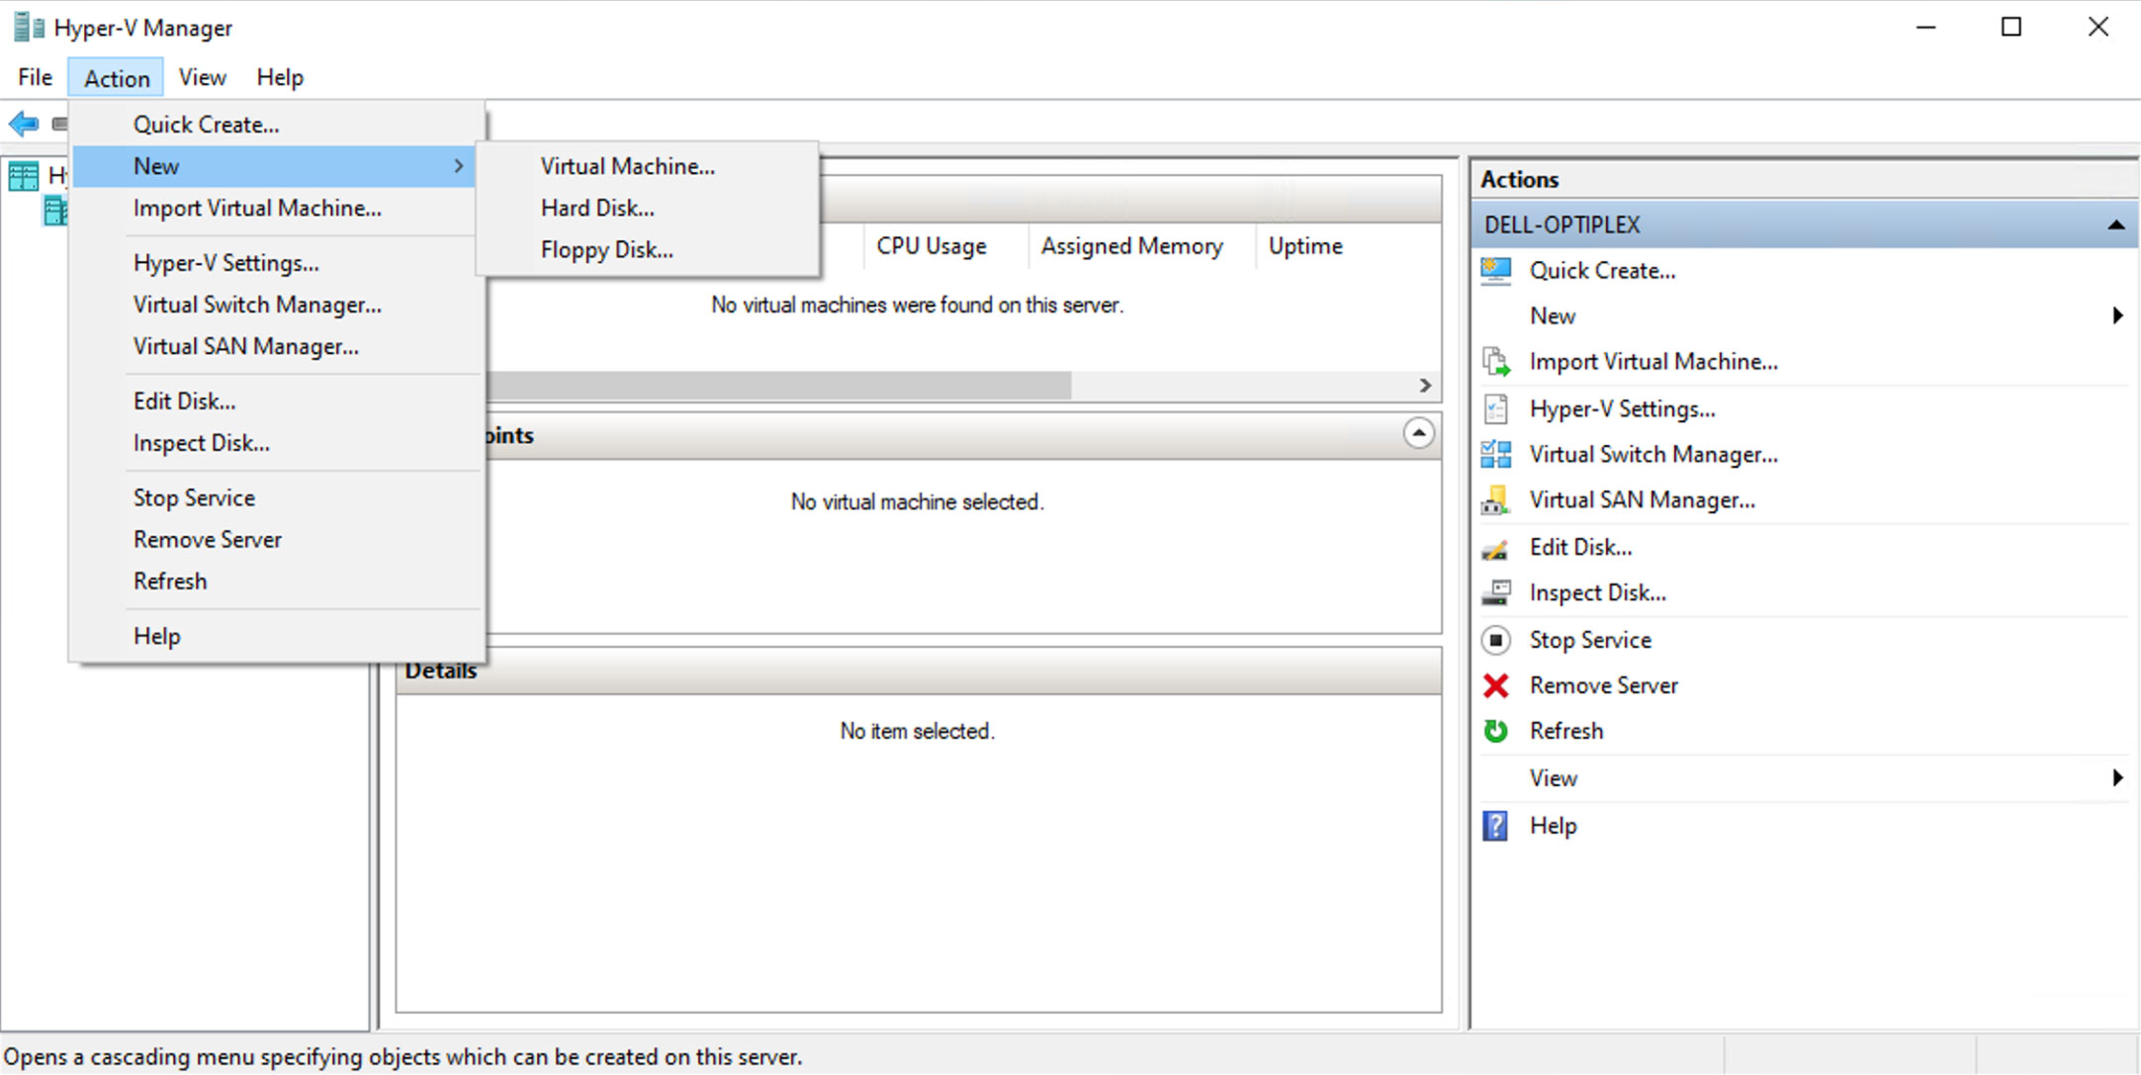The width and height of the screenshot is (2141, 1075).
Task: Click Stop Service in Actions pane
Action: coord(1590,640)
